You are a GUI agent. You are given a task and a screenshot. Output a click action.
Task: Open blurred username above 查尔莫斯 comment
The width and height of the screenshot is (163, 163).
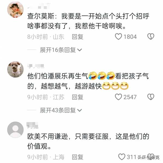point(39,6)
